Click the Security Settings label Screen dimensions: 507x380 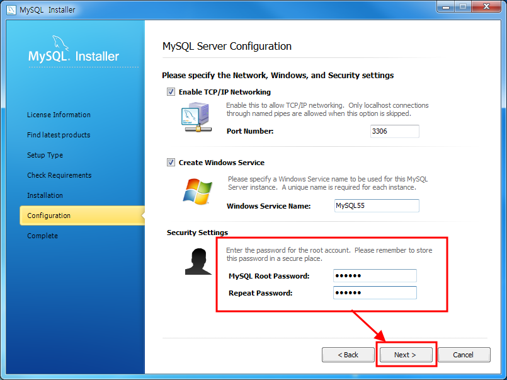coord(197,233)
